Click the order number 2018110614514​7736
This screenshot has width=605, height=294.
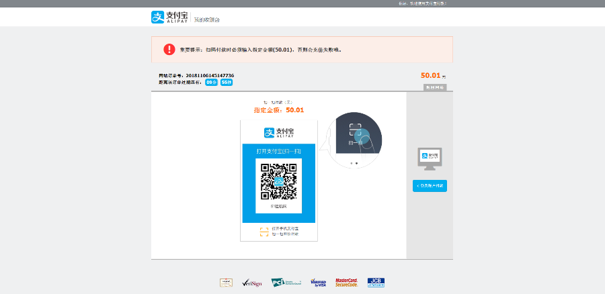tap(210, 76)
